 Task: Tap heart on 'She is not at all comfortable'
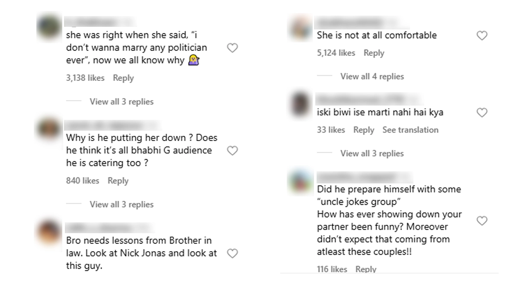[x=482, y=35]
